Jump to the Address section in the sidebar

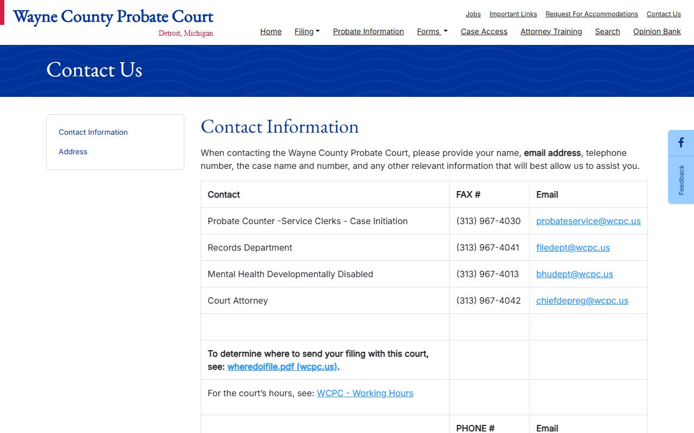coord(73,152)
